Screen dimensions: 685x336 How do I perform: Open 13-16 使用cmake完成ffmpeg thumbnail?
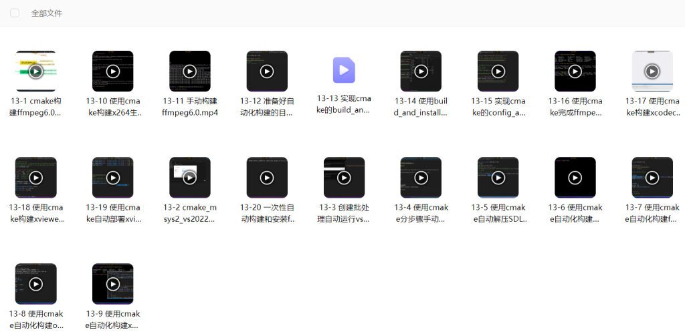(x=575, y=71)
